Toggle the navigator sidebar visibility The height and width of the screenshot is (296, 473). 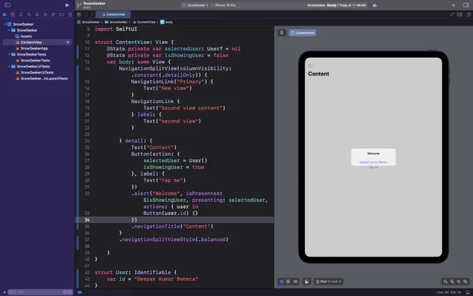(8, 5)
